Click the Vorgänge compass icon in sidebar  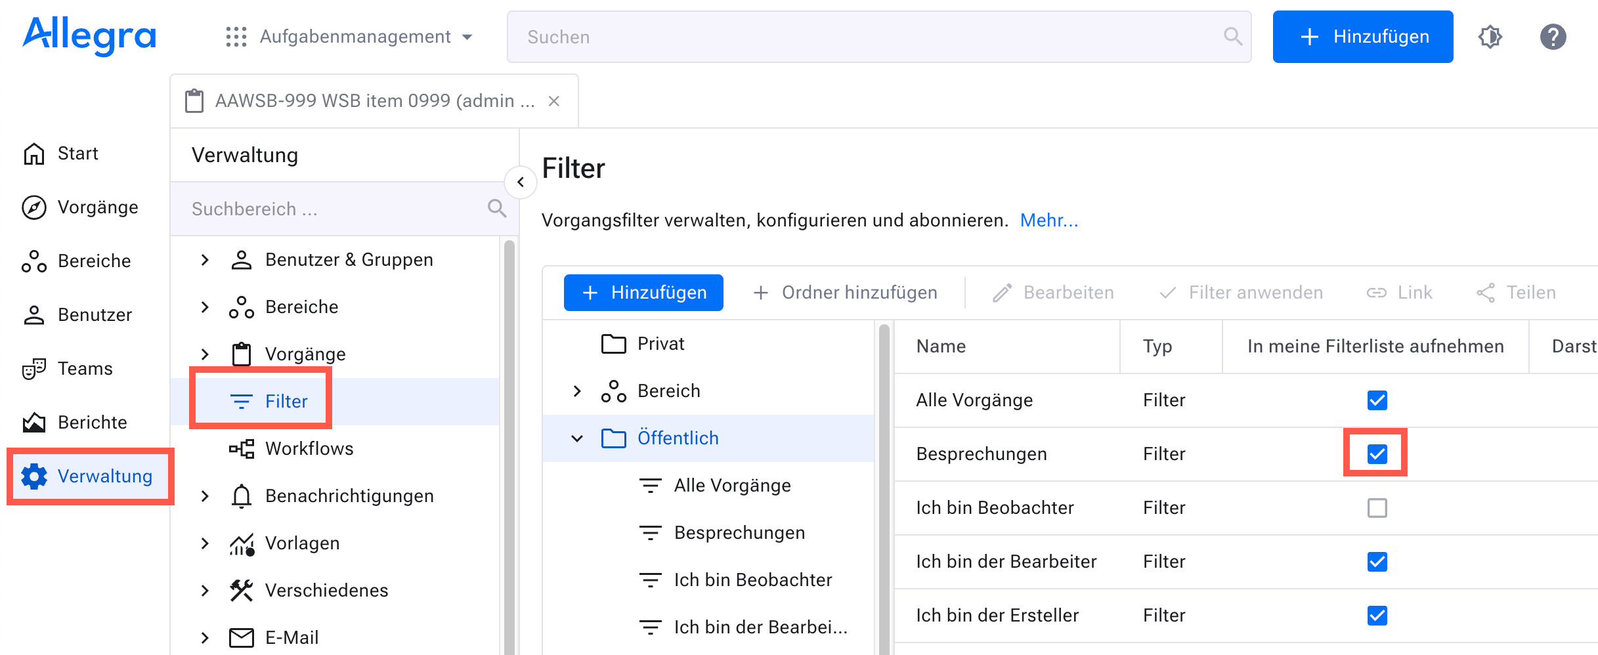(x=34, y=207)
